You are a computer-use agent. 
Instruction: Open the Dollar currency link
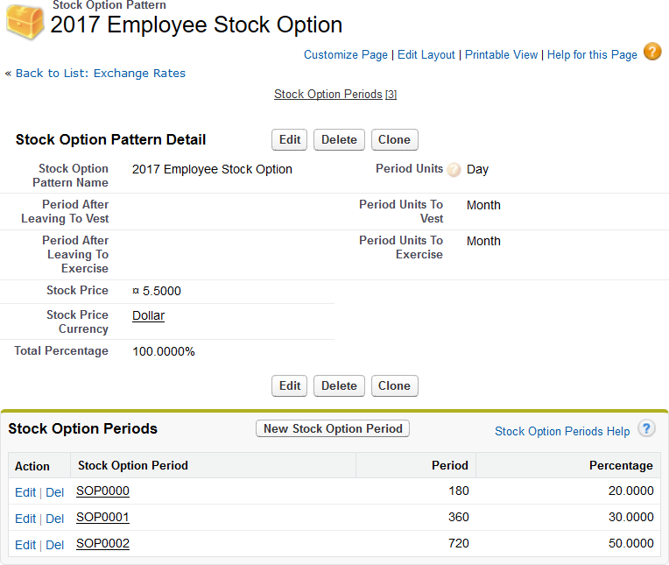click(148, 315)
